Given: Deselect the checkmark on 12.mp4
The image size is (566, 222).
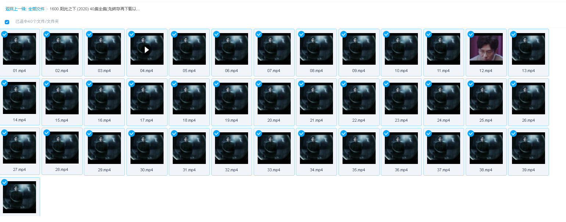Looking at the screenshot, I should (471, 34).
